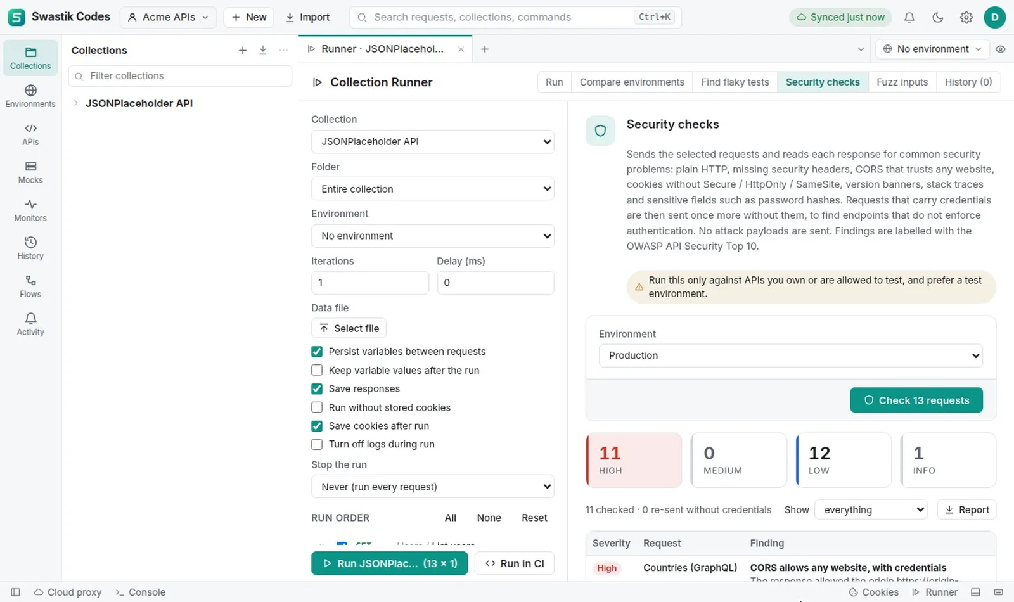Expand the JSONPlaceholder API collection tree
Image resolution: width=1014 pixels, height=602 pixels.
pos(75,103)
